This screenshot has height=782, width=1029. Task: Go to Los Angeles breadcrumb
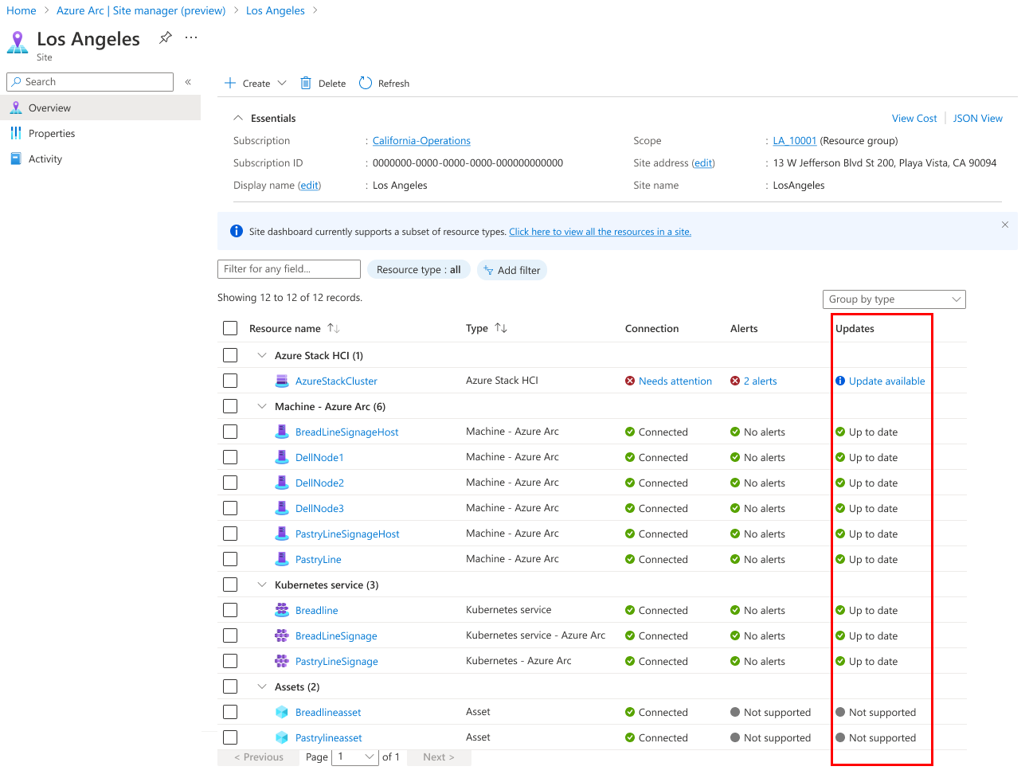[x=276, y=10]
